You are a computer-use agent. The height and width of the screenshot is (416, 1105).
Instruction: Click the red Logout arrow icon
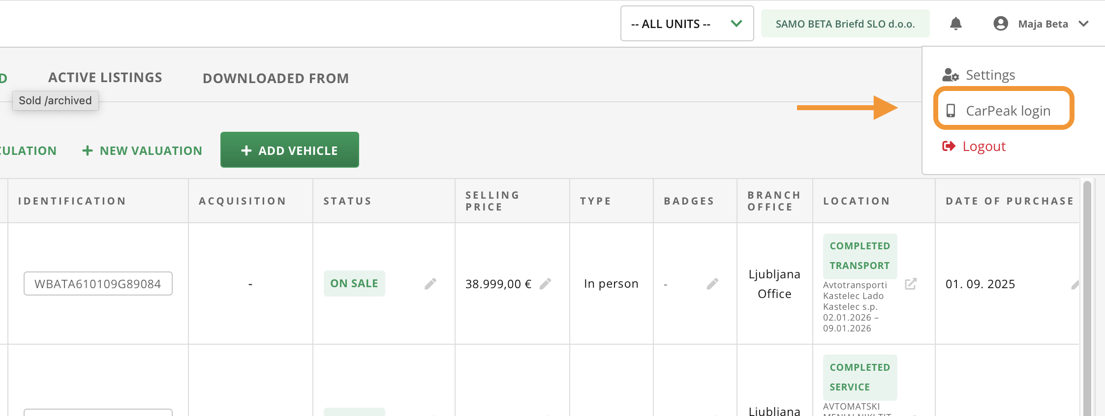tap(949, 146)
